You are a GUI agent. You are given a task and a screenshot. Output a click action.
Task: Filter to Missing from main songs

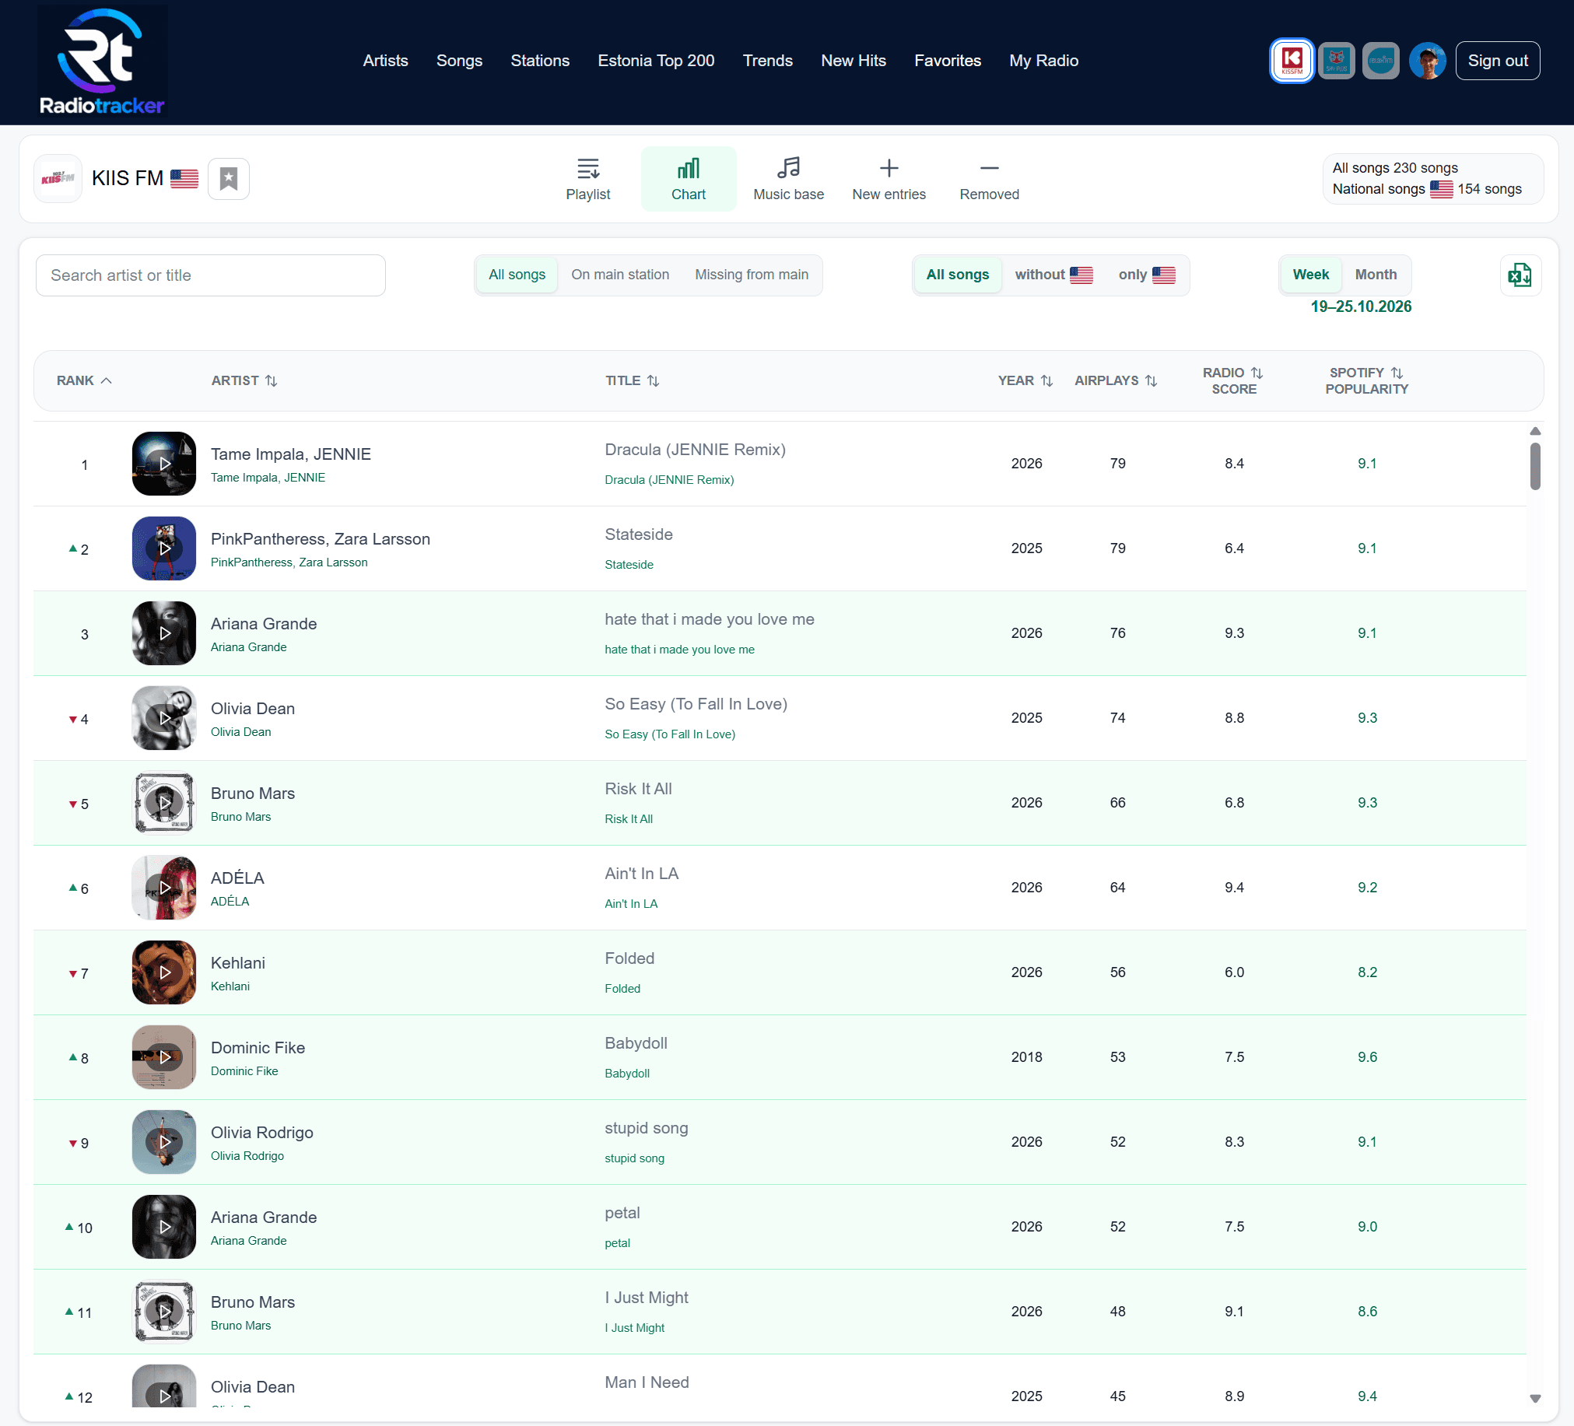pos(751,275)
